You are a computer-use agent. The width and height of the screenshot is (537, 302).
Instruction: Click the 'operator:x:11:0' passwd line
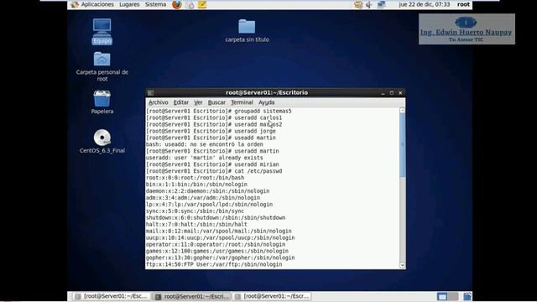click(216, 244)
